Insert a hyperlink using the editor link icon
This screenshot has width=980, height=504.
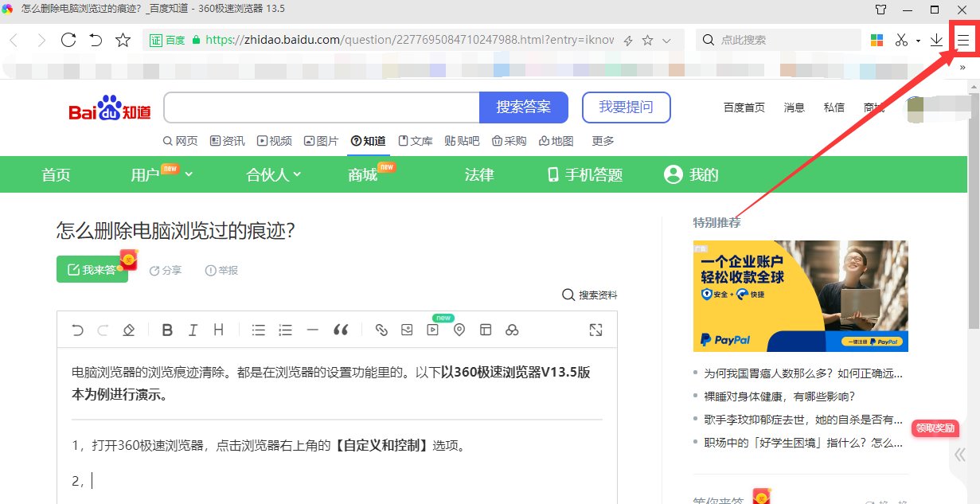pyautogui.click(x=381, y=329)
